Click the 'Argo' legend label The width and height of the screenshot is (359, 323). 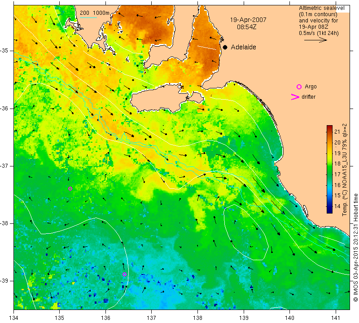click(311, 87)
